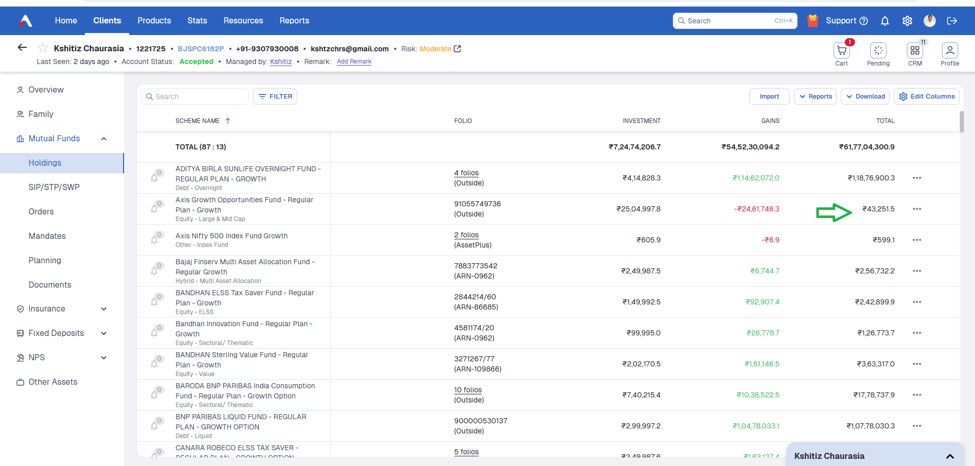Open more options for Bandhan ELSS row

coord(917,302)
